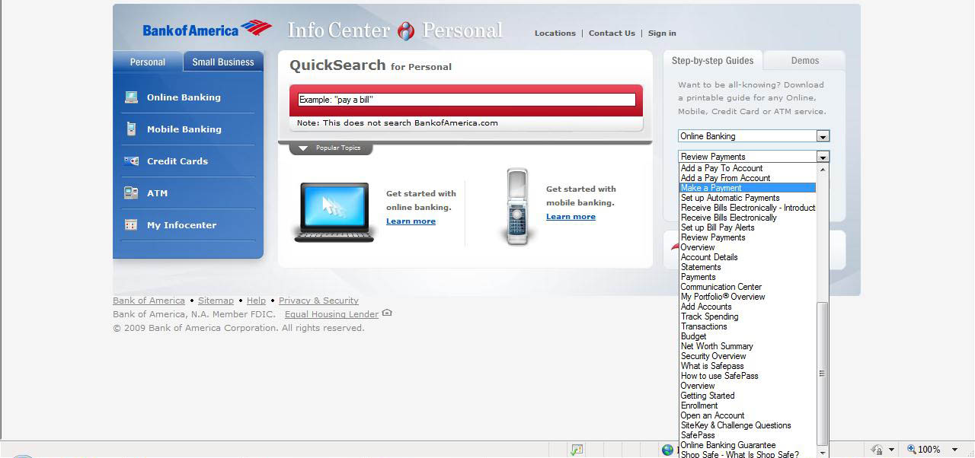Switch to the Demos tab
975x458 pixels.
[x=804, y=61]
